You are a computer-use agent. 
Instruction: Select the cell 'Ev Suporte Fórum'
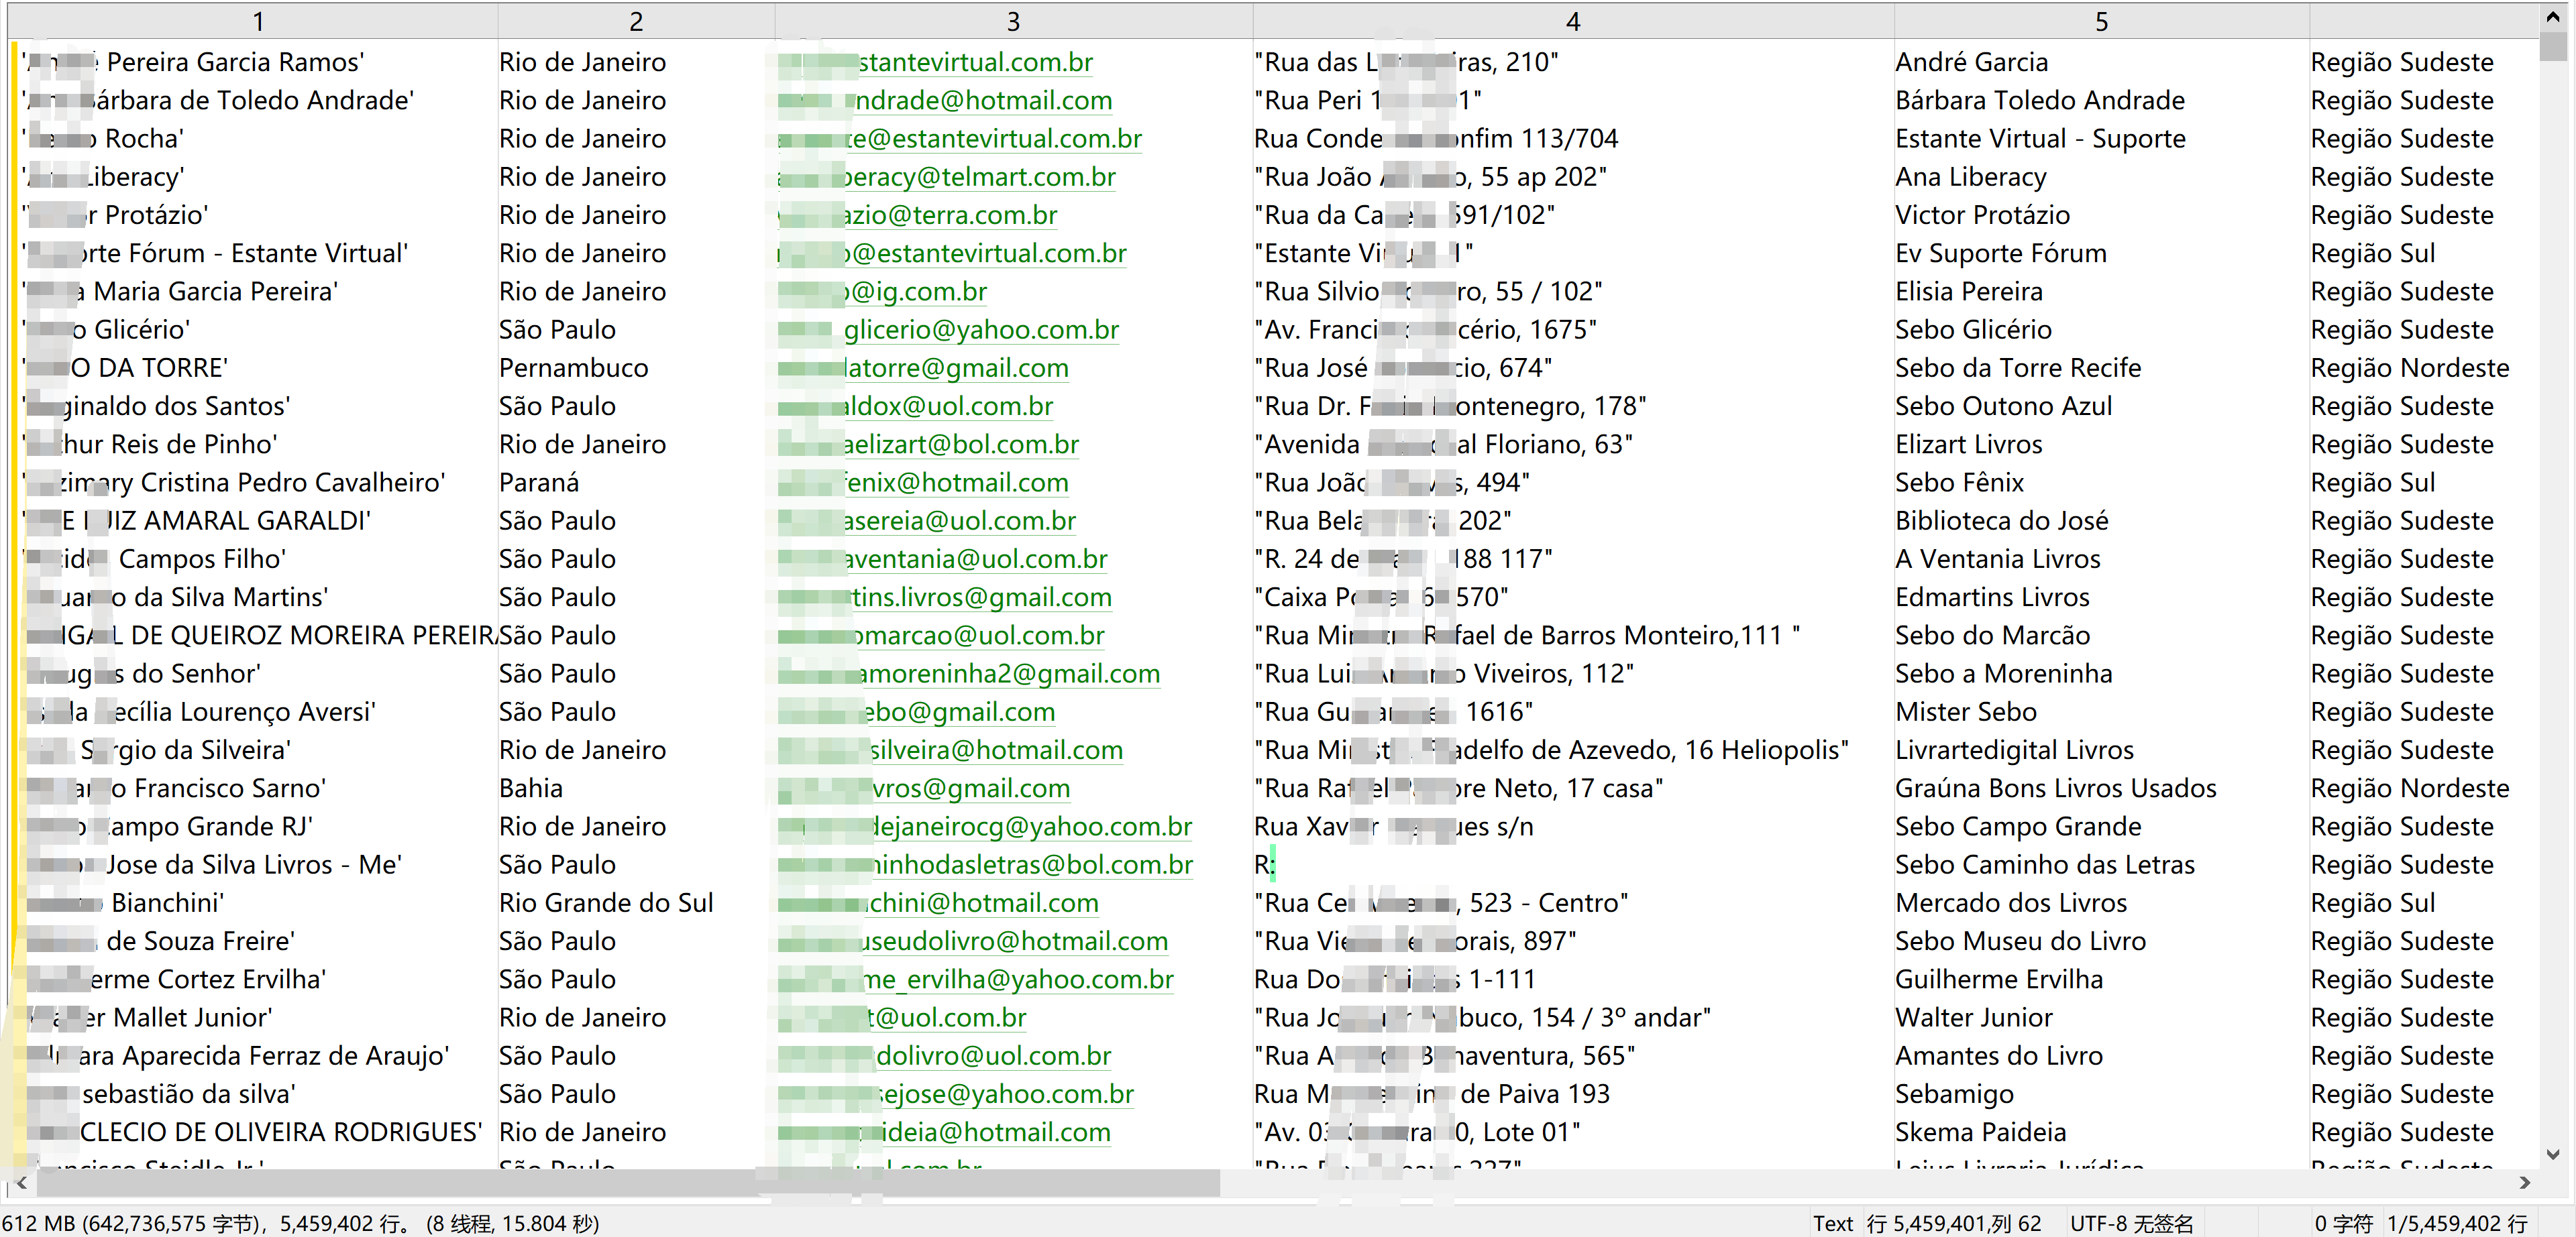(x=2001, y=254)
